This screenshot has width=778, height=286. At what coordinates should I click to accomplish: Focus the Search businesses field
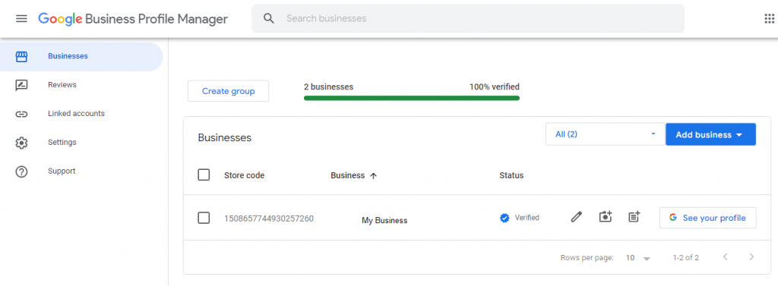click(468, 19)
